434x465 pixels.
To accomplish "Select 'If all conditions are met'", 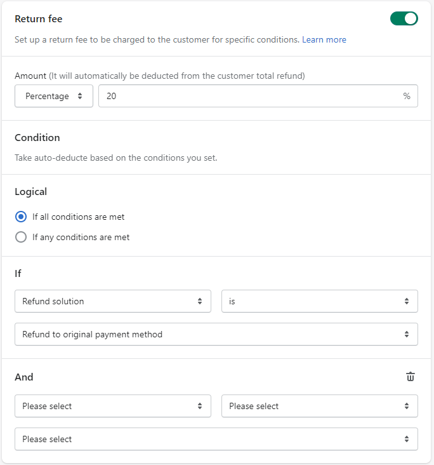I will (21, 217).
